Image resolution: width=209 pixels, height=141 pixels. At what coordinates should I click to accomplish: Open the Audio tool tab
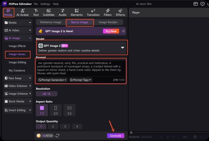tap(62, 13)
